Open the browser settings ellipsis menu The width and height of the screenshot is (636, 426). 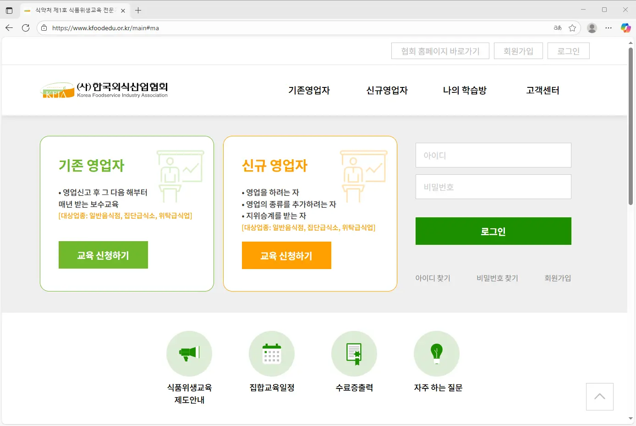(609, 28)
